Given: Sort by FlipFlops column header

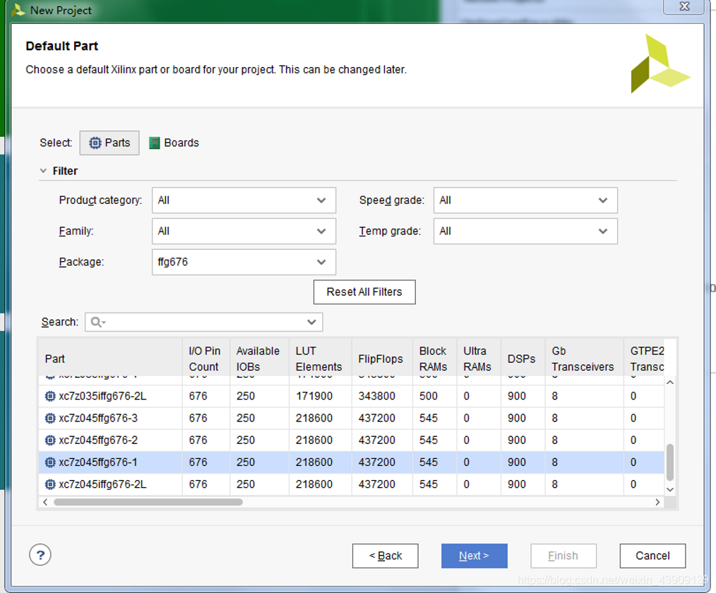Looking at the screenshot, I should 382,359.
